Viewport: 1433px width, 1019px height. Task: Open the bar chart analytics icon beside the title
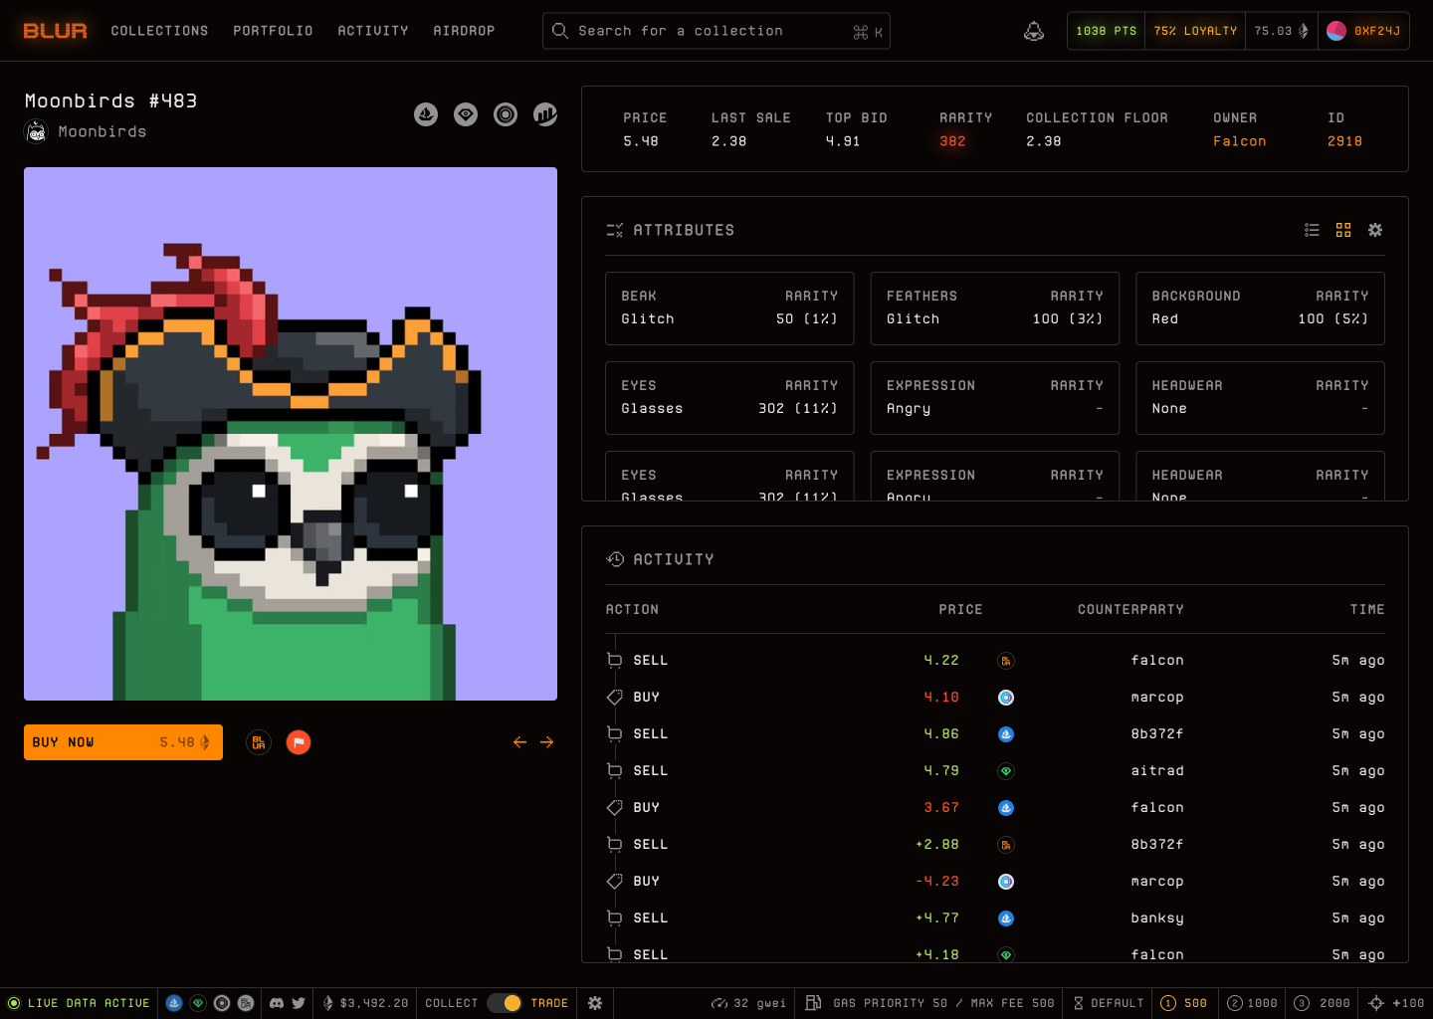click(x=545, y=114)
